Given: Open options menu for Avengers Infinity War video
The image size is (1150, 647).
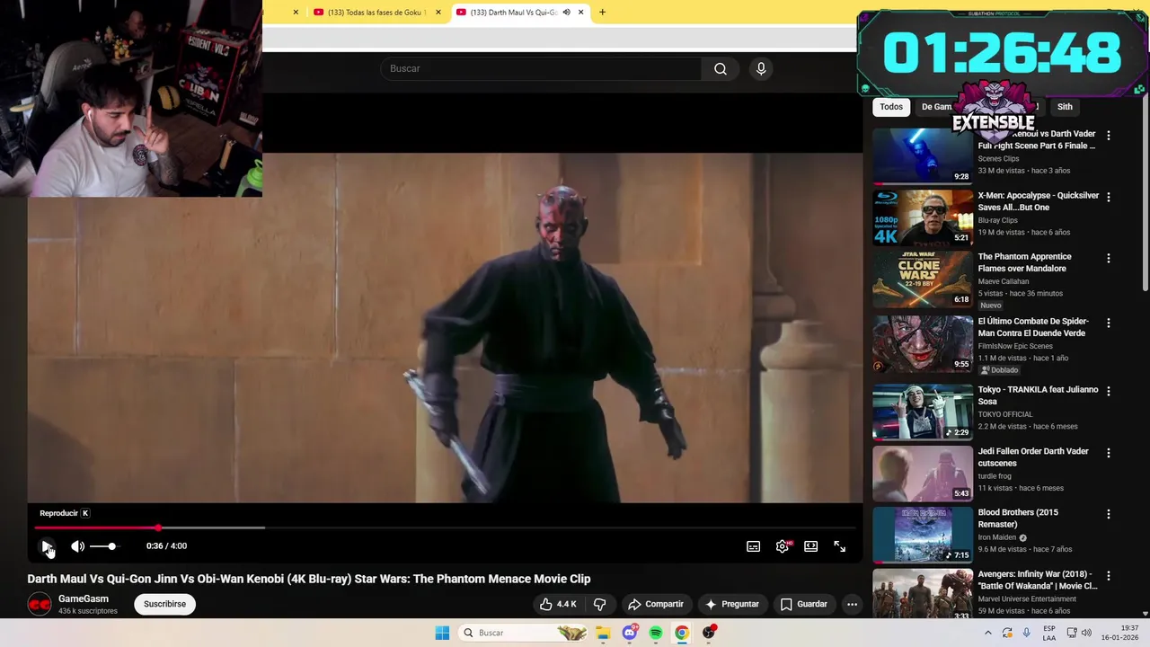Looking at the screenshot, I should 1108,575.
